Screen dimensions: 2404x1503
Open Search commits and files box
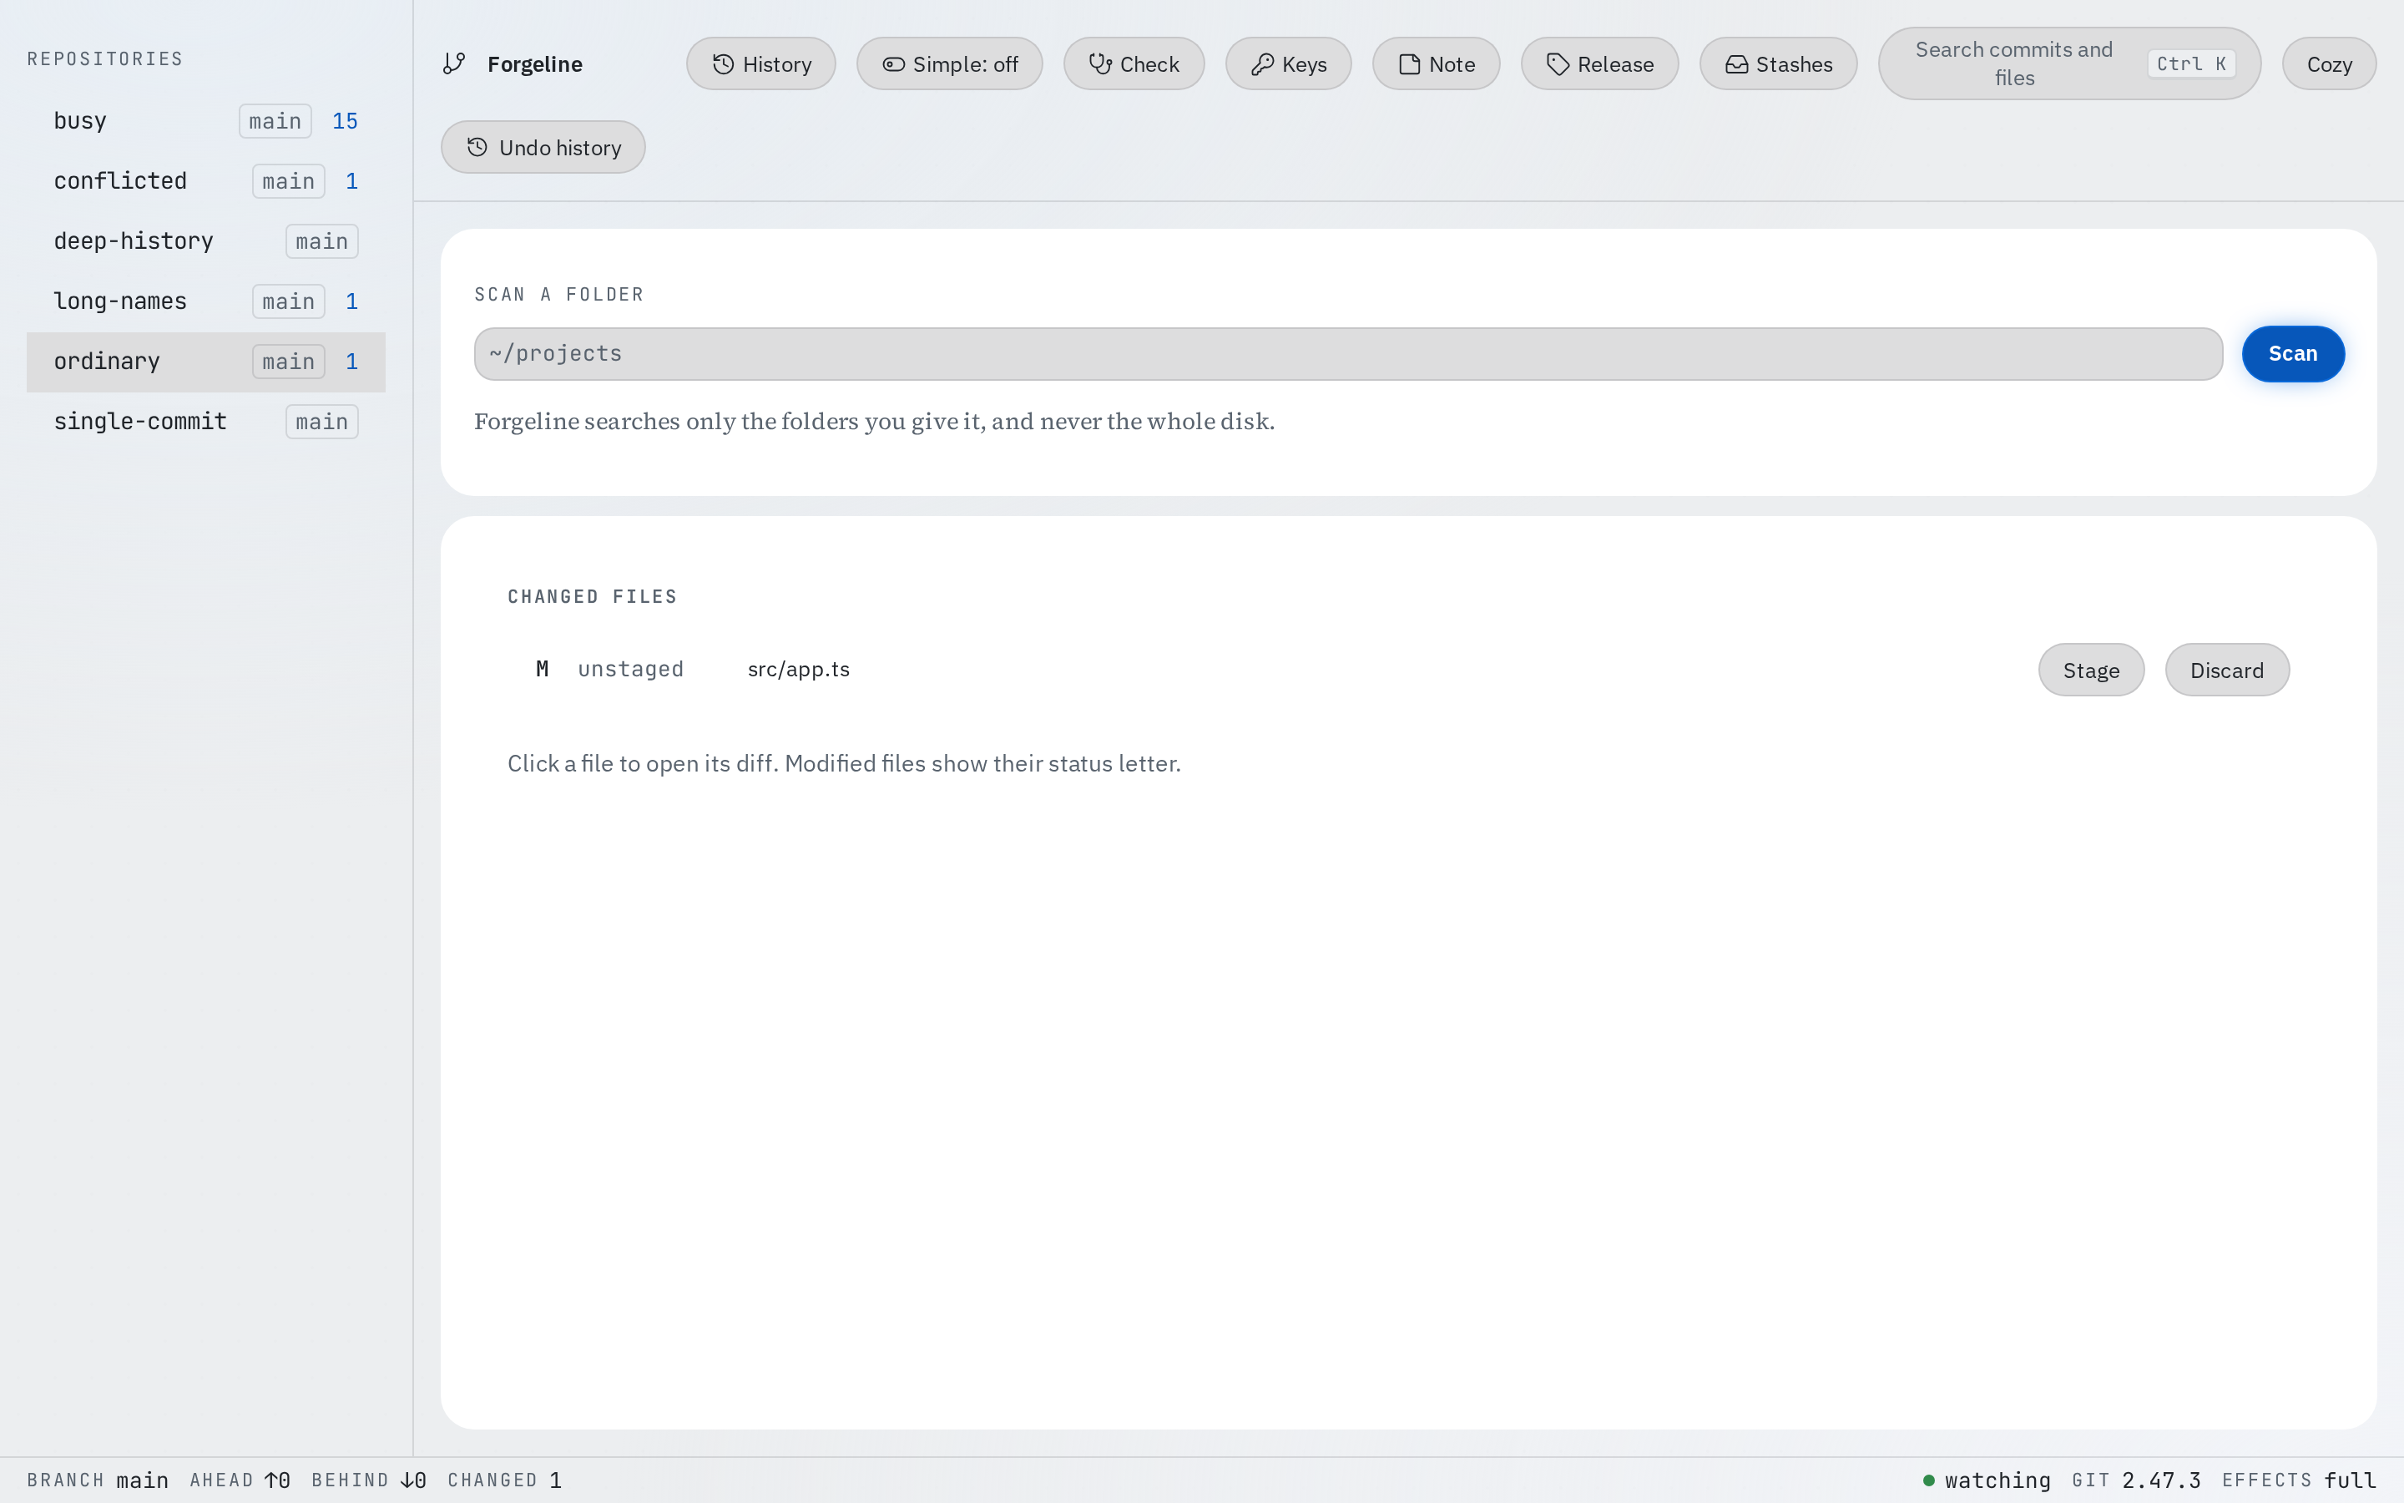(x=2069, y=63)
